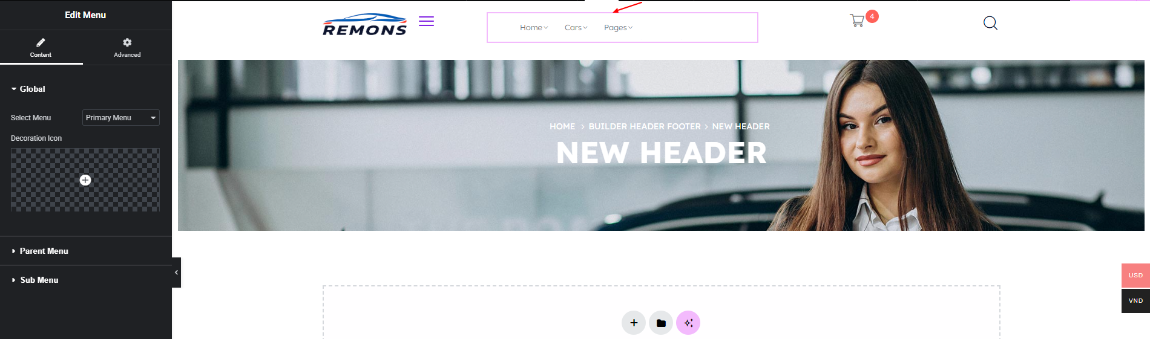Screen dimensions: 1150x339
Task: Open the Select Menu dropdown showing Primary Menu
Action: tap(120, 118)
